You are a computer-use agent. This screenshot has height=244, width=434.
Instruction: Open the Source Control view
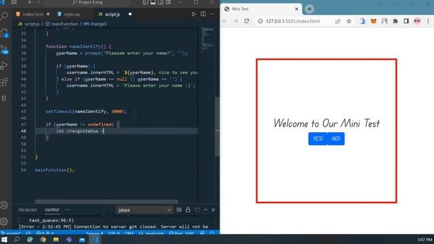[4, 49]
